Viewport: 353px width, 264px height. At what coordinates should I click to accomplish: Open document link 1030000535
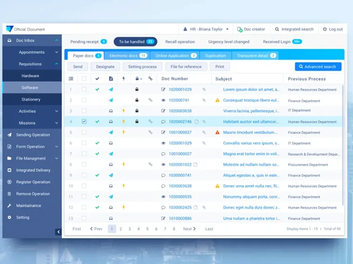180,197
